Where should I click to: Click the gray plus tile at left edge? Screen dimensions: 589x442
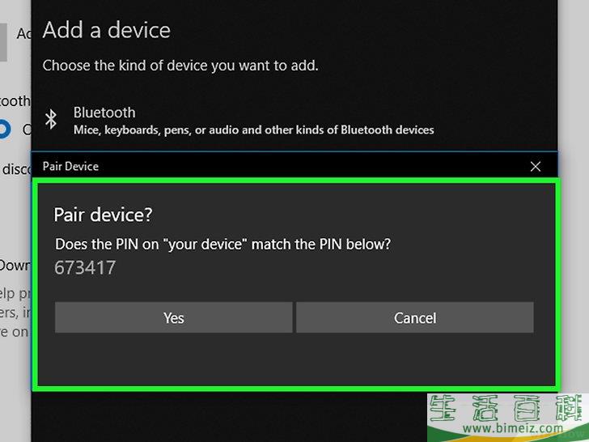(x=3, y=42)
